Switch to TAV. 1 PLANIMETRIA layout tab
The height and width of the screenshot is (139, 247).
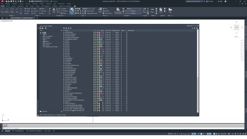18,131
